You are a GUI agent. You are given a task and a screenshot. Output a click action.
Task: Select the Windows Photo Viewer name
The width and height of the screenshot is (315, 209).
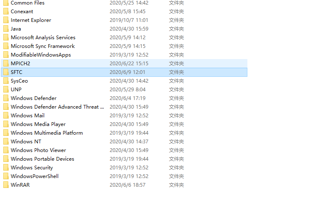click(x=38, y=150)
